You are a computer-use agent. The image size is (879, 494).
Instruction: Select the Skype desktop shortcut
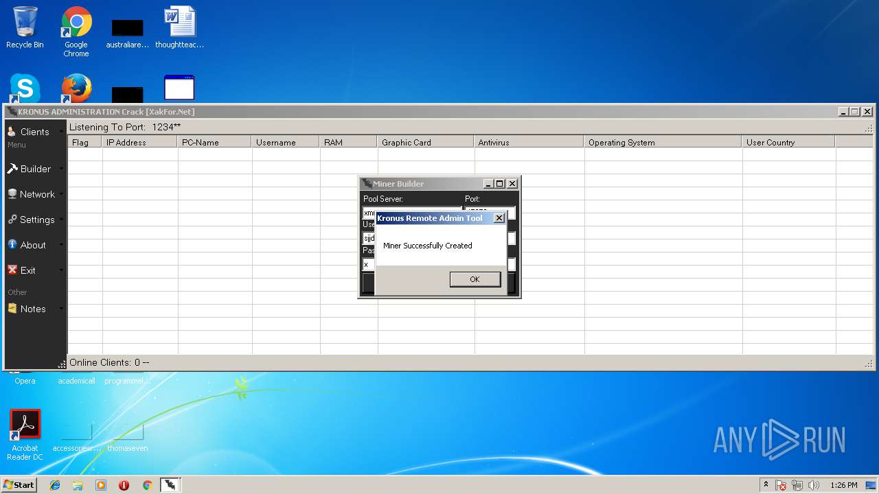coord(25,89)
